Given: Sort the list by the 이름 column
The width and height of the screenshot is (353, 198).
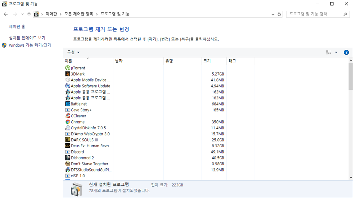Looking at the screenshot, I should (x=88, y=61).
